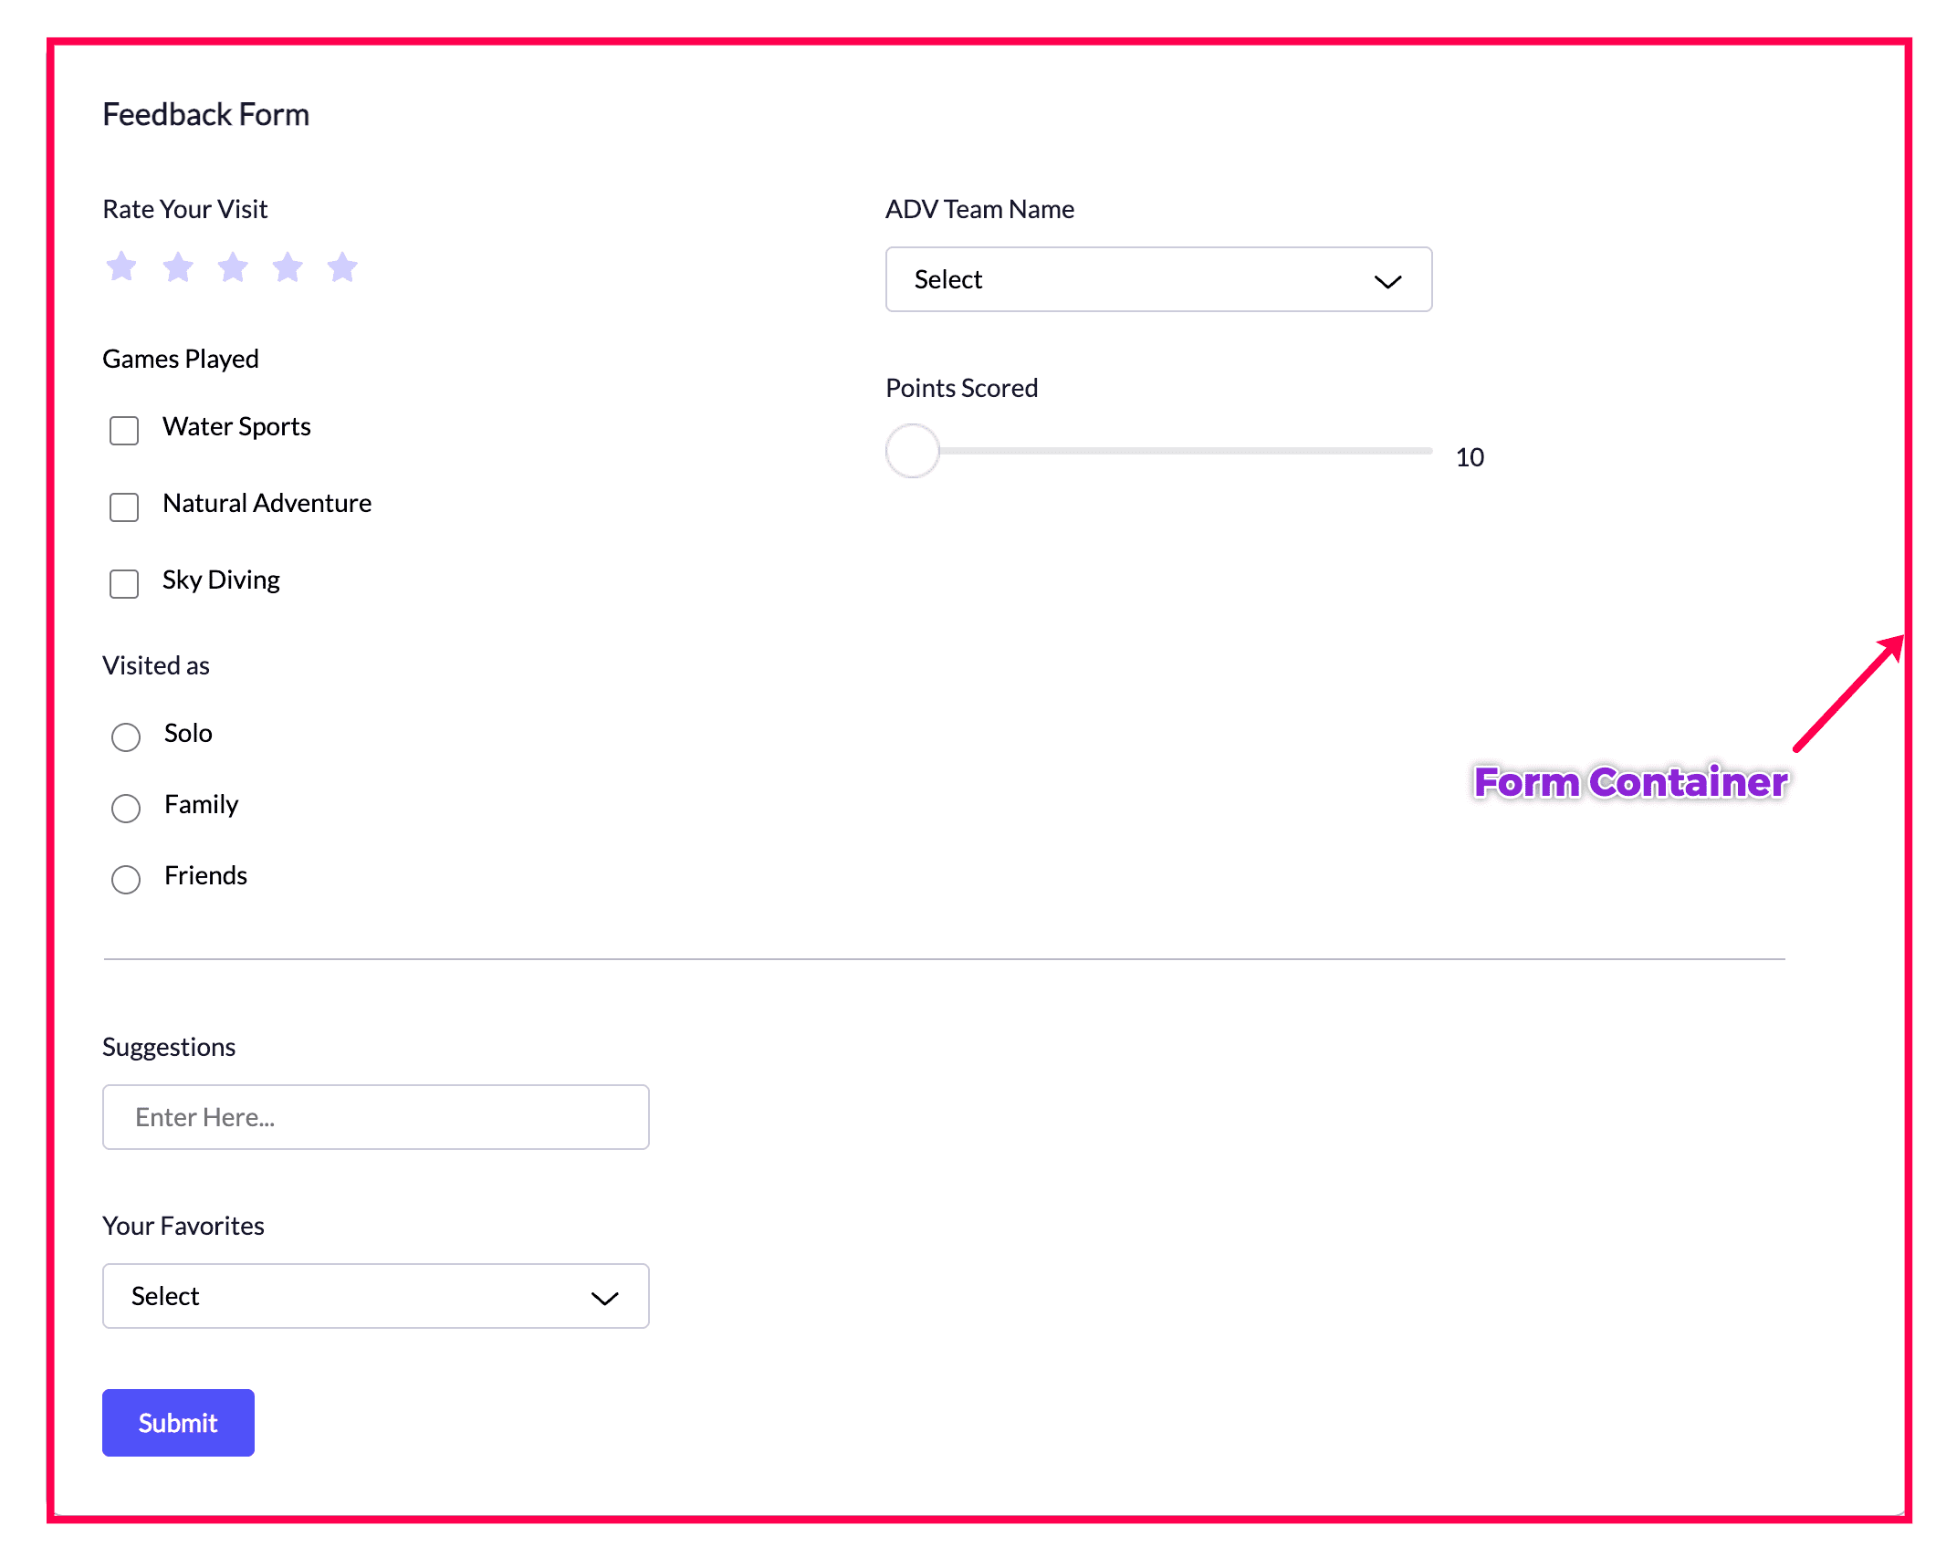1957x1557 pixels.
Task: Click the Your Favorites chevron arrow
Action: (604, 1298)
